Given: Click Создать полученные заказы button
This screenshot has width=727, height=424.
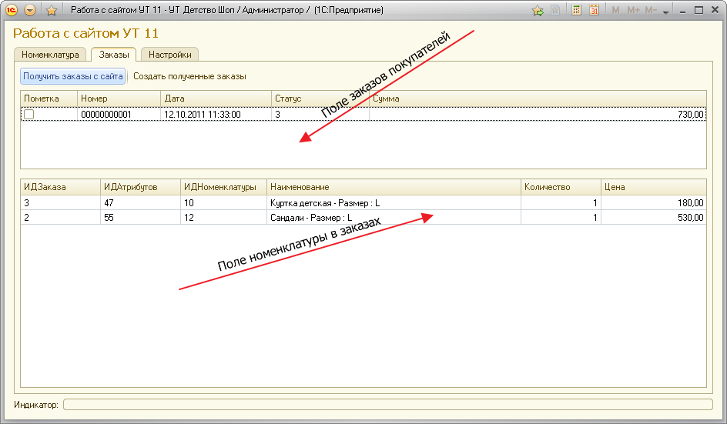Looking at the screenshot, I should [189, 76].
